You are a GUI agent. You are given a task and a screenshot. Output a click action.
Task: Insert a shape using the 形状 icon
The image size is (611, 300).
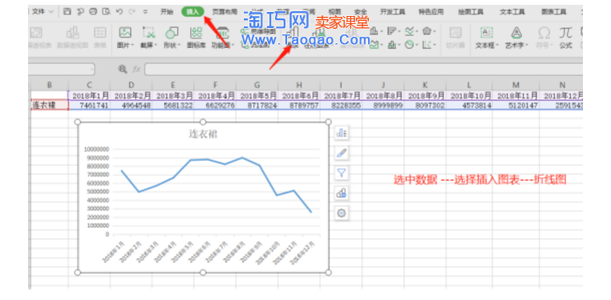(x=172, y=33)
